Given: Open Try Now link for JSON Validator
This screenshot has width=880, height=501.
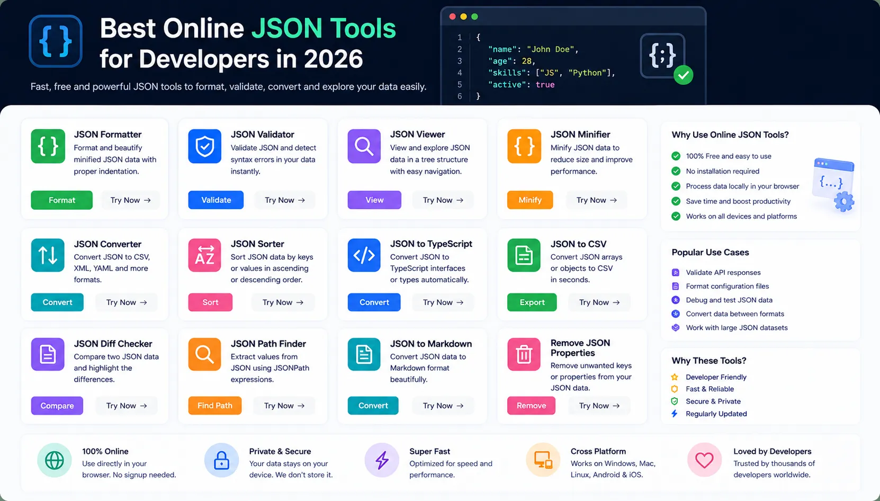Looking at the screenshot, I should click(285, 200).
